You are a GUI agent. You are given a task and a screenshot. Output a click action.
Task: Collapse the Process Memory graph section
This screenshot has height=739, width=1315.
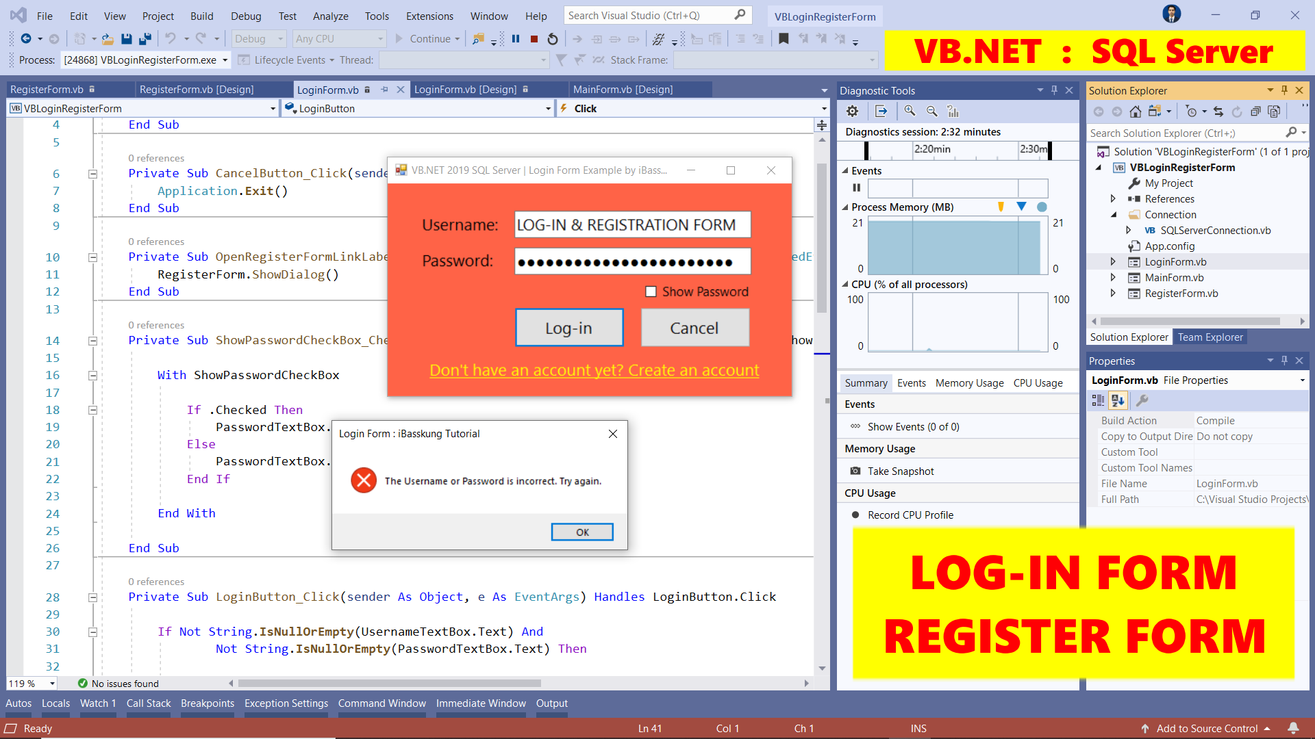pos(844,207)
